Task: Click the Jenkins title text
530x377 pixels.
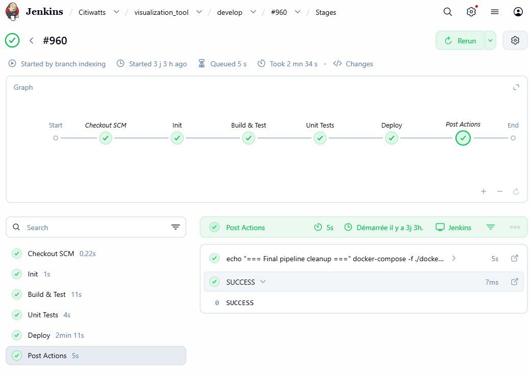Action: tap(44, 12)
